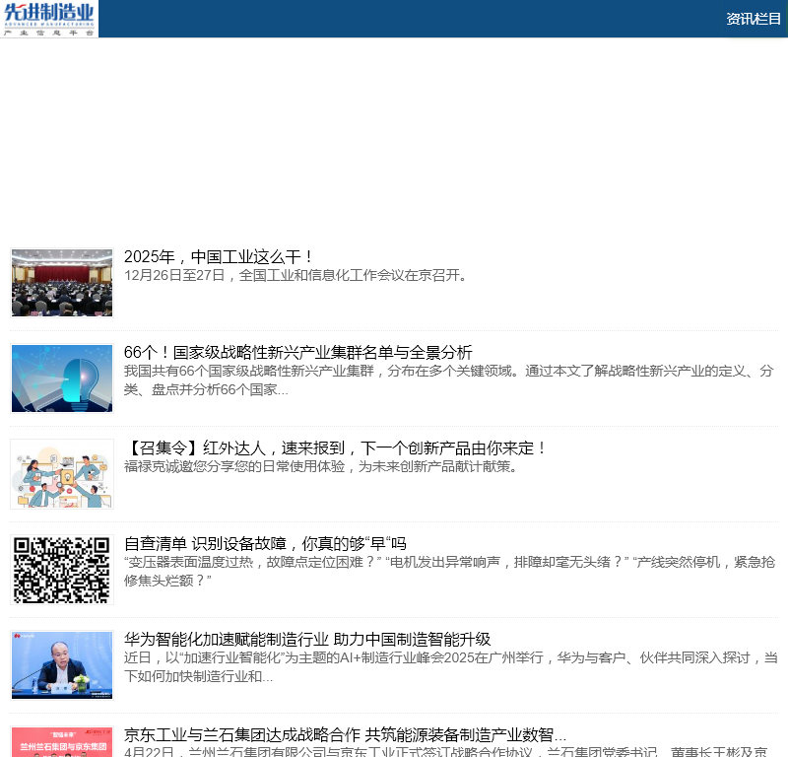Image resolution: width=788 pixels, height=757 pixels.
Task: Click the teamwork illustration thumbnail
Action: tap(62, 474)
